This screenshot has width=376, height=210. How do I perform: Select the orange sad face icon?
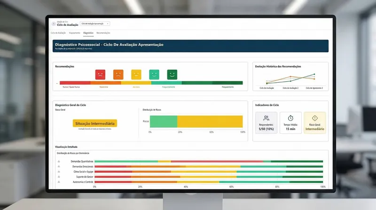[x=118, y=74]
